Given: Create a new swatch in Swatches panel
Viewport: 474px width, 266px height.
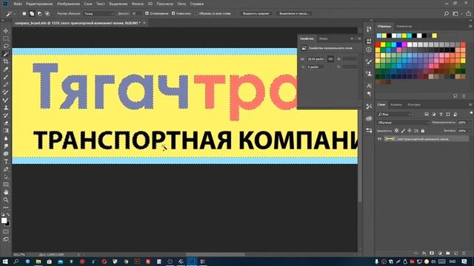Looking at the screenshot, I should 455,96.
